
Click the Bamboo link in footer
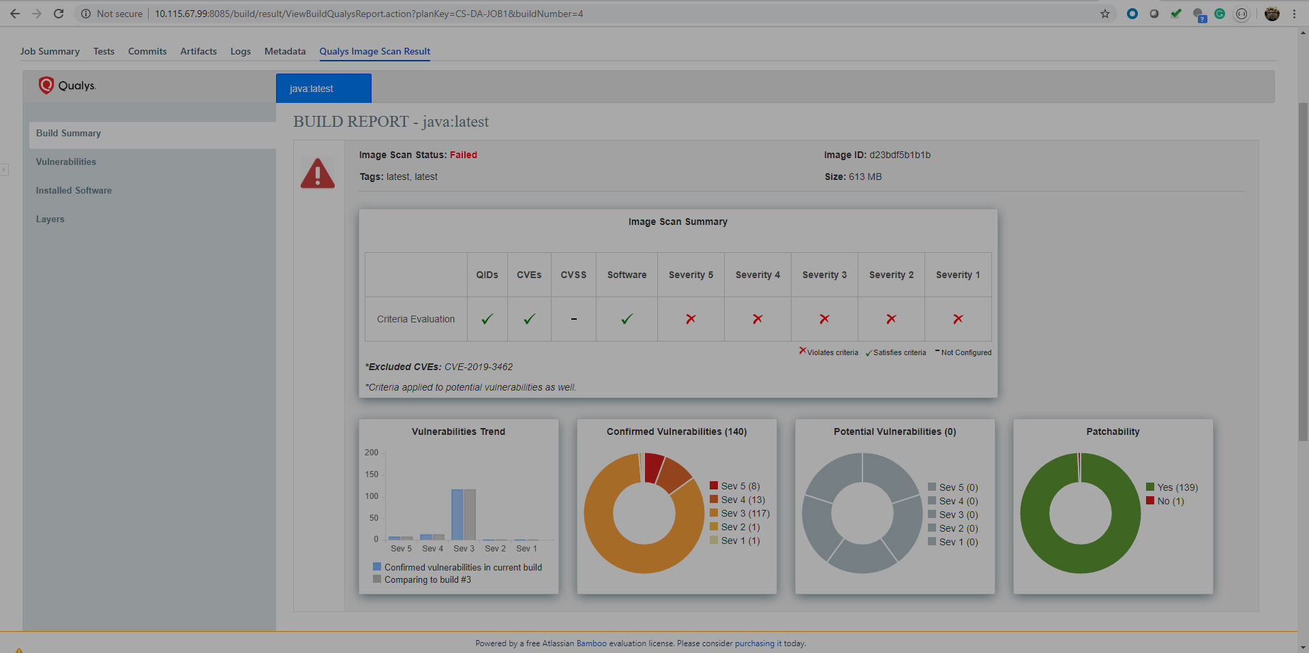coord(591,643)
